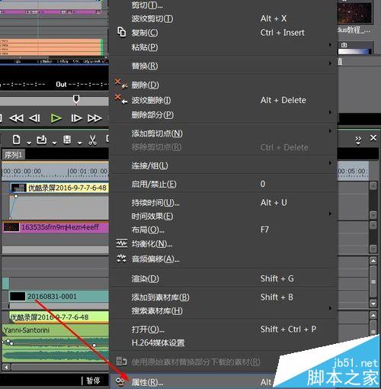
Task: Click the save project floppy icon
Action: point(67,140)
